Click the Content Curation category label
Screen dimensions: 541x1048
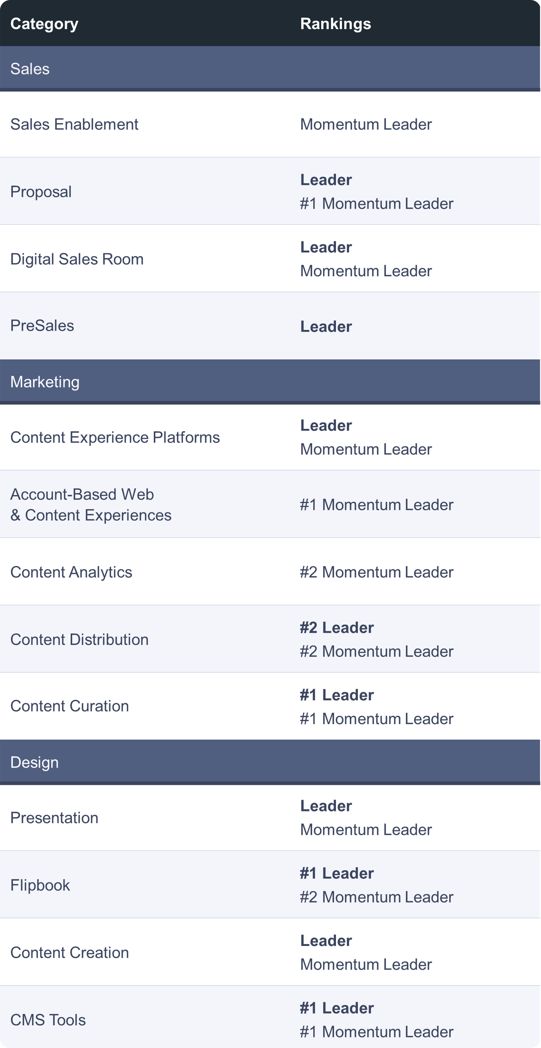click(x=70, y=706)
